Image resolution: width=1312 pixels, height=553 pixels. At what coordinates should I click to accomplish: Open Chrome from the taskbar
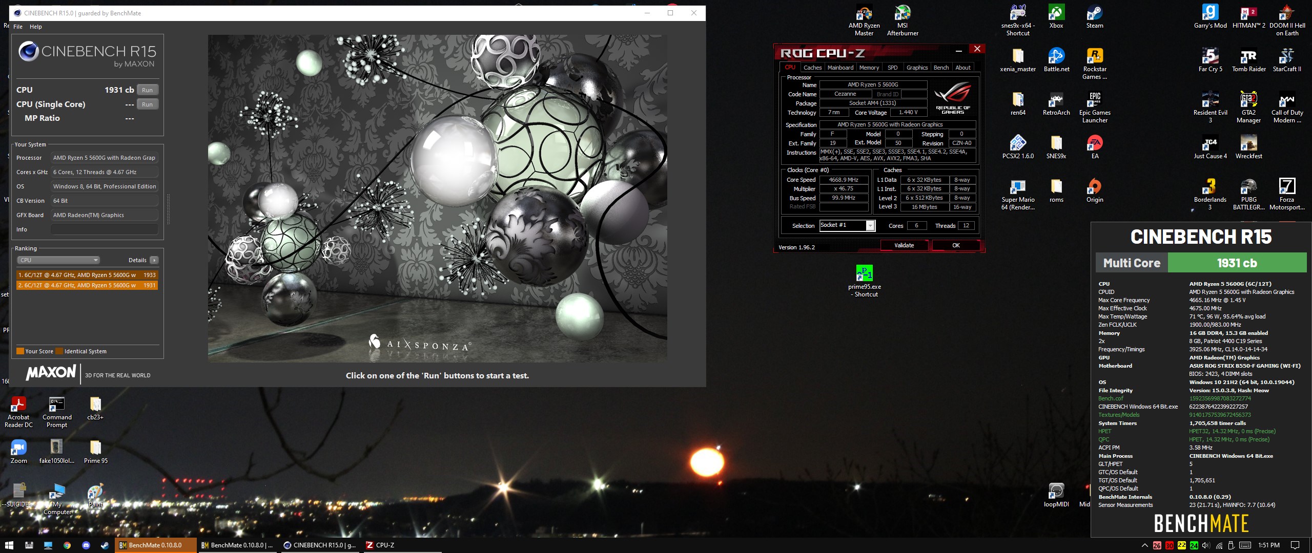pyautogui.click(x=67, y=545)
